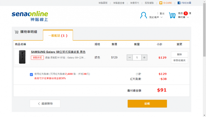Image resolution: width=206 pixels, height=117 pixels.
Task: Click the shopping cart icon in header
Action: pos(172,15)
